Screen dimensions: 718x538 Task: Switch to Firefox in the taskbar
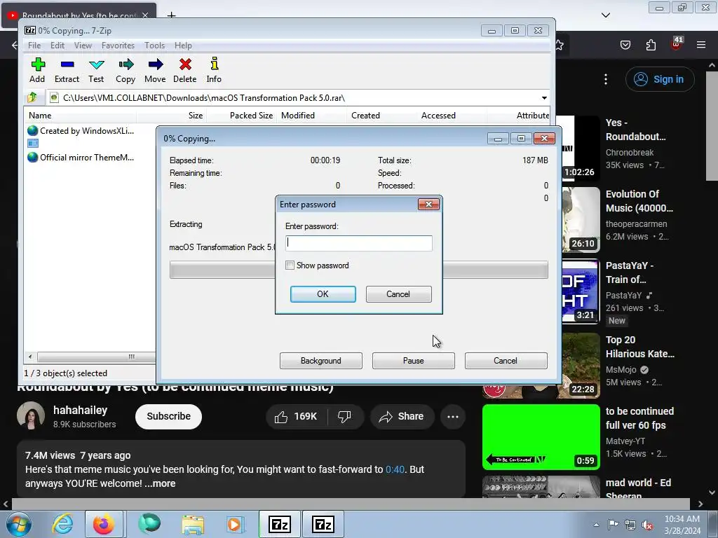coord(104,524)
